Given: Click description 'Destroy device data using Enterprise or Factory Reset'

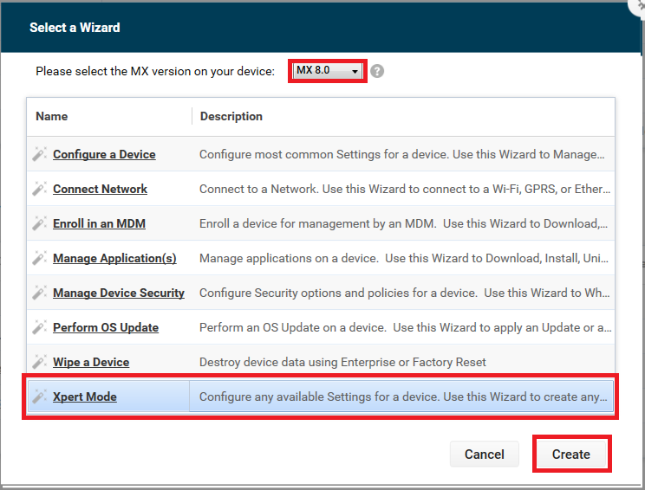Looking at the screenshot, I should (x=342, y=362).
